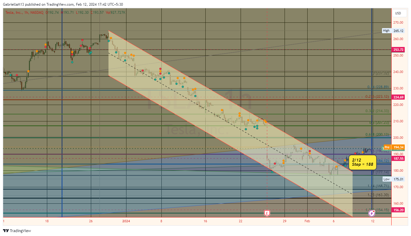Select the '2/12 Stop = 188' yellow note
This screenshot has height=236, width=411.
click(363, 162)
